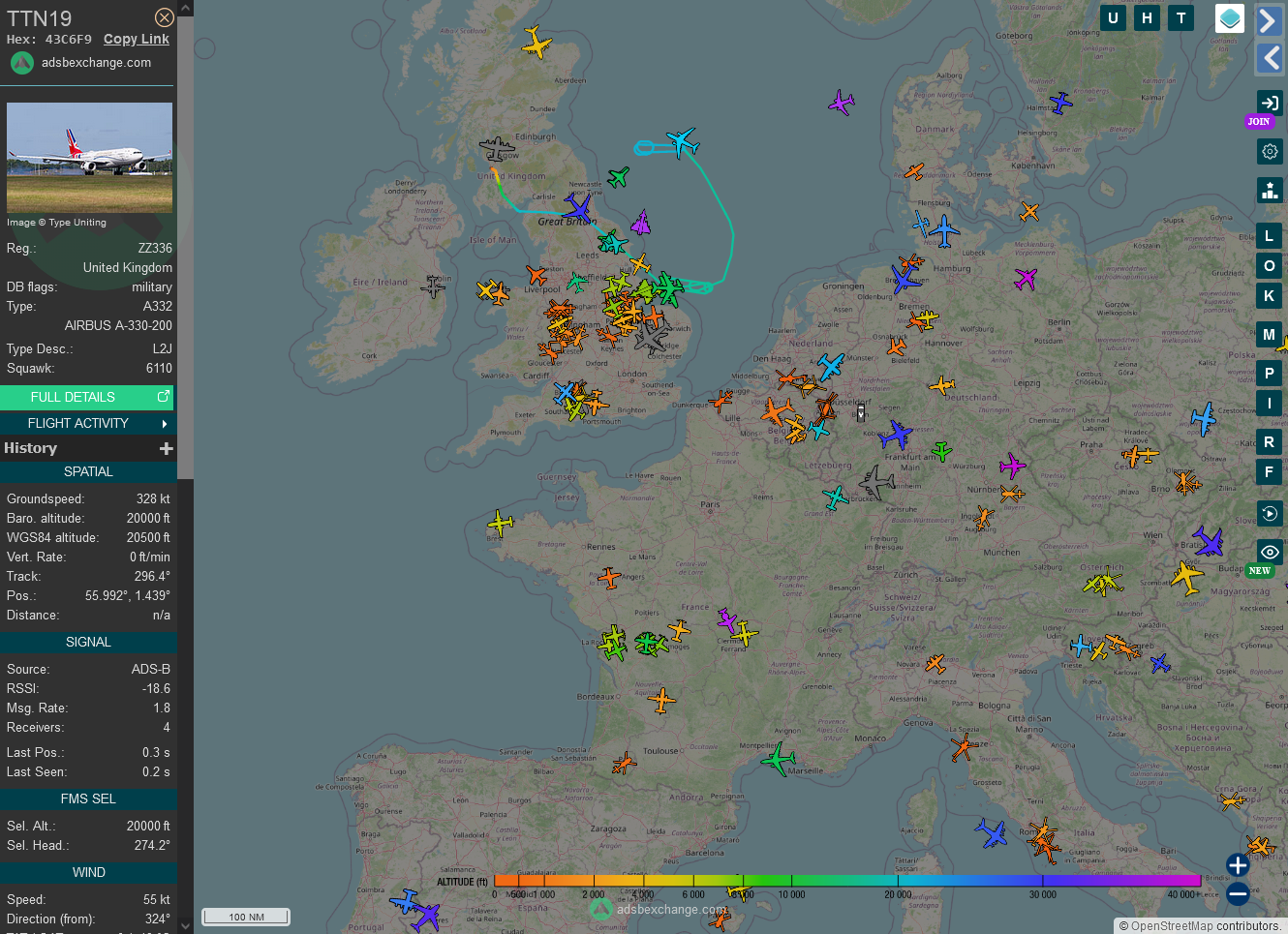Click the TTN19 callsign title
Image resolution: width=1288 pixels, height=934 pixels.
tap(40, 18)
